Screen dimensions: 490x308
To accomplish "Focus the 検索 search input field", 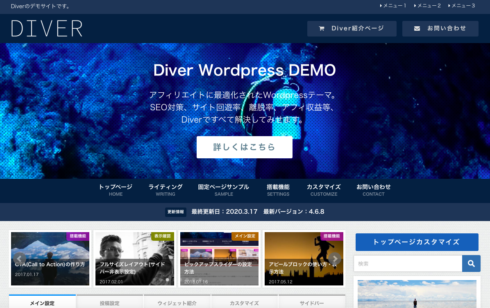I will pos(408,264).
